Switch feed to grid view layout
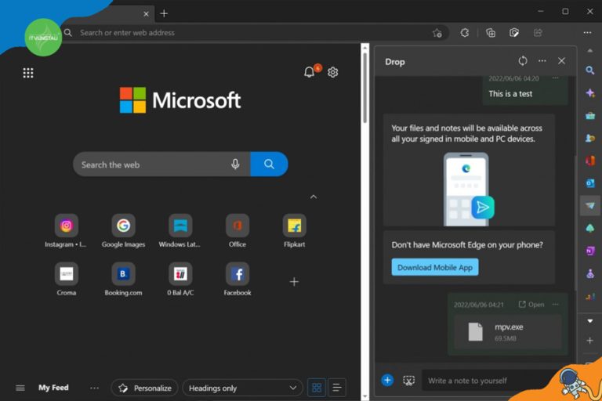The width and height of the screenshot is (602, 401). click(x=317, y=388)
